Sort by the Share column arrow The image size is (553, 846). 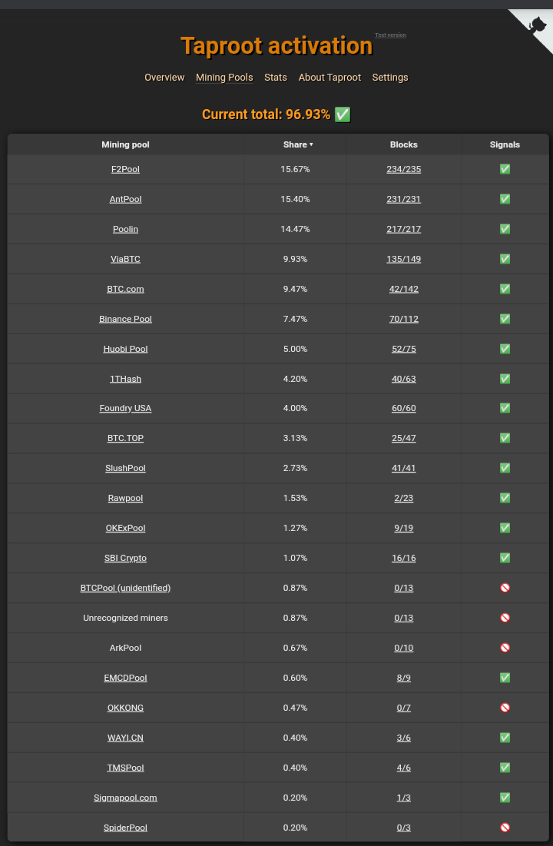(x=311, y=144)
